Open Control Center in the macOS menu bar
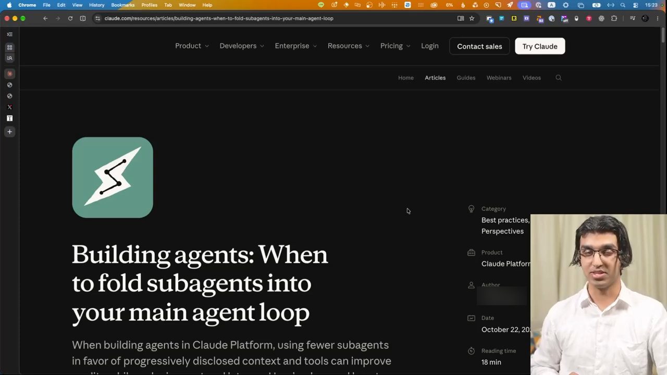The height and width of the screenshot is (375, 667). click(635, 5)
